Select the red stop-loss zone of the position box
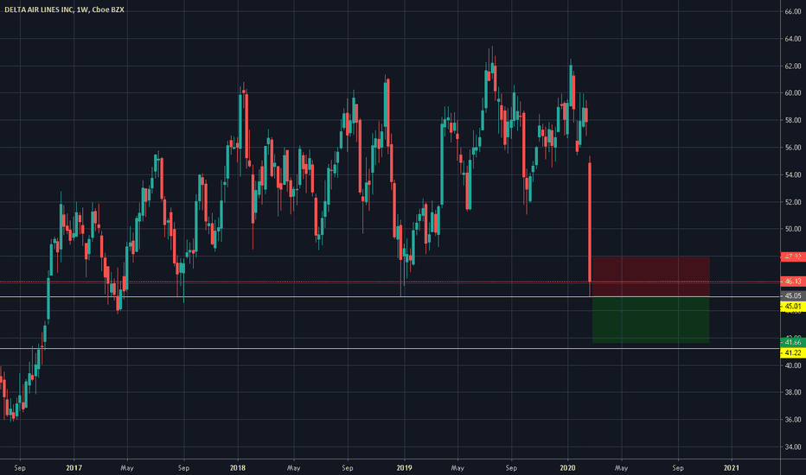Viewport: 806px width, 475px height. pyautogui.click(x=650, y=276)
